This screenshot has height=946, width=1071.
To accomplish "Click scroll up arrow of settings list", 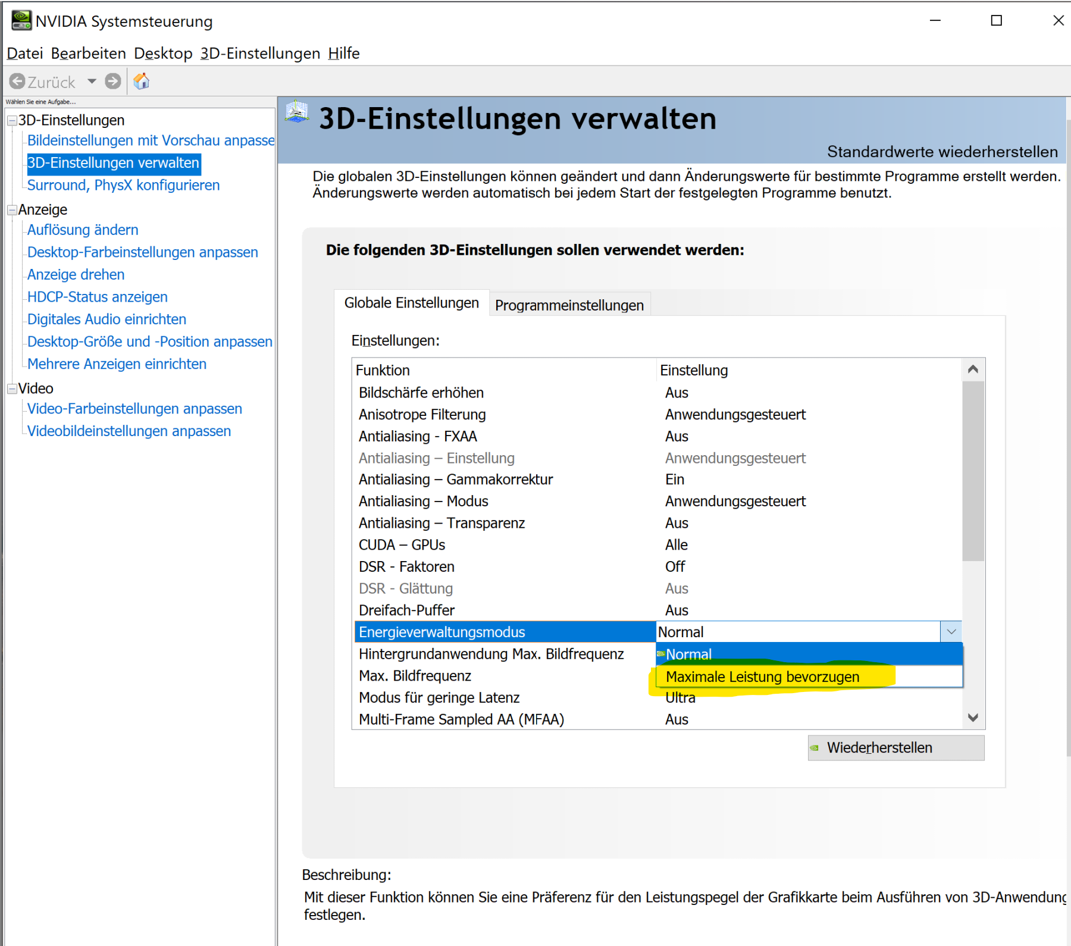I will [973, 369].
